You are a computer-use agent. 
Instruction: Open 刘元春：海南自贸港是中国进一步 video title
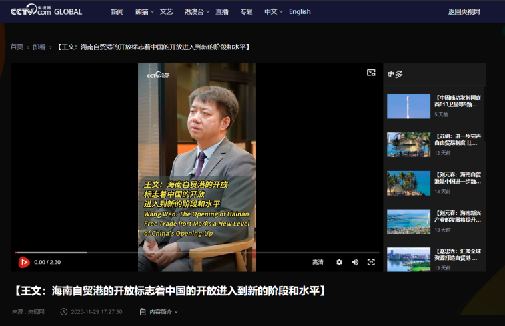click(x=458, y=178)
